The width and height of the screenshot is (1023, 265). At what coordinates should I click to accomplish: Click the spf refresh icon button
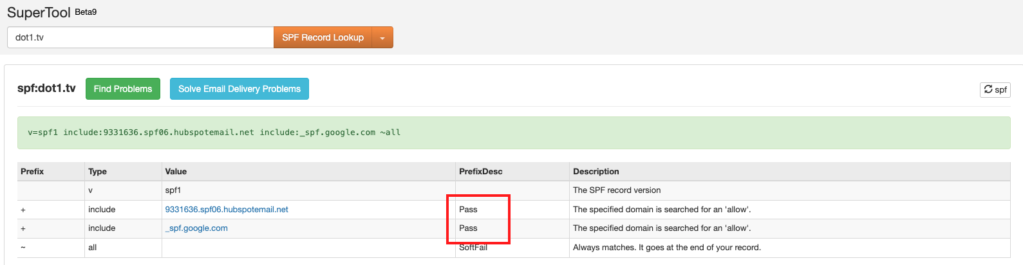pos(995,89)
